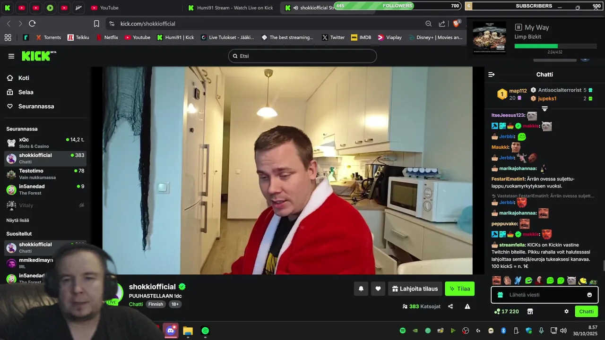Subscribe with the Tilaa button

pyautogui.click(x=459, y=289)
